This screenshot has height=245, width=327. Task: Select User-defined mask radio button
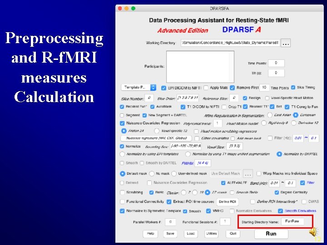[174, 173]
